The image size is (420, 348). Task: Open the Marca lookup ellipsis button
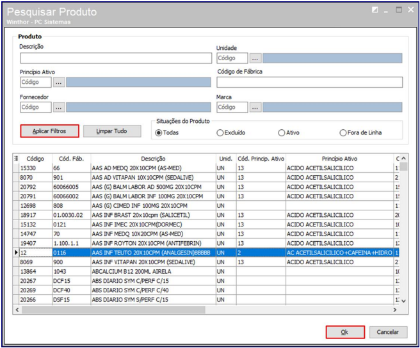pos(255,107)
